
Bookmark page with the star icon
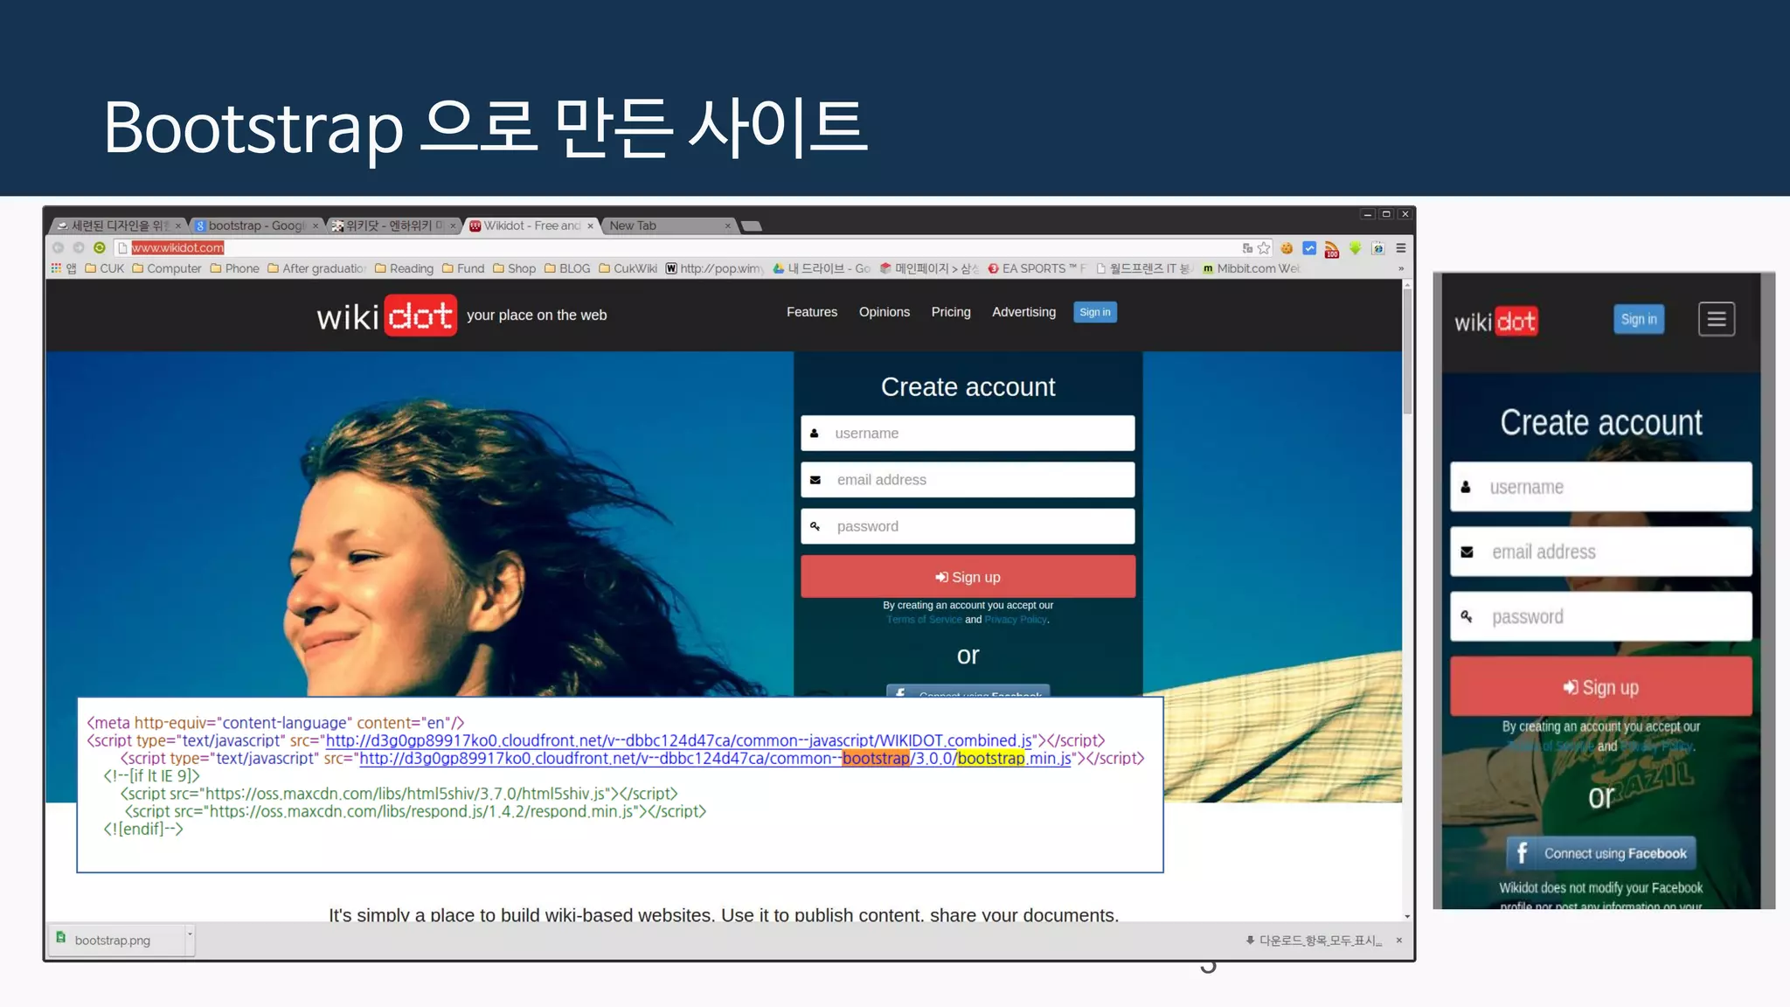1264,248
